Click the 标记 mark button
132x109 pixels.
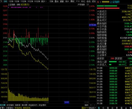[83, 1]
